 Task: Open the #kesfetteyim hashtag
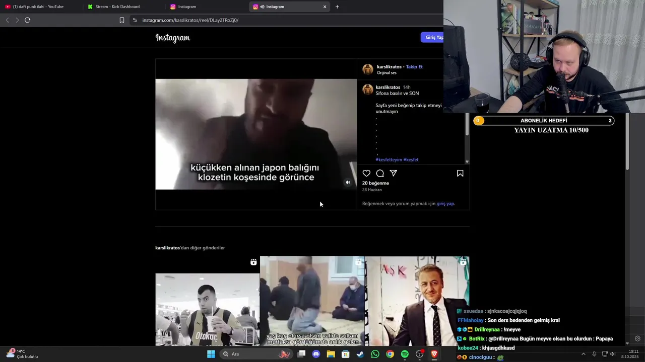tap(389, 160)
